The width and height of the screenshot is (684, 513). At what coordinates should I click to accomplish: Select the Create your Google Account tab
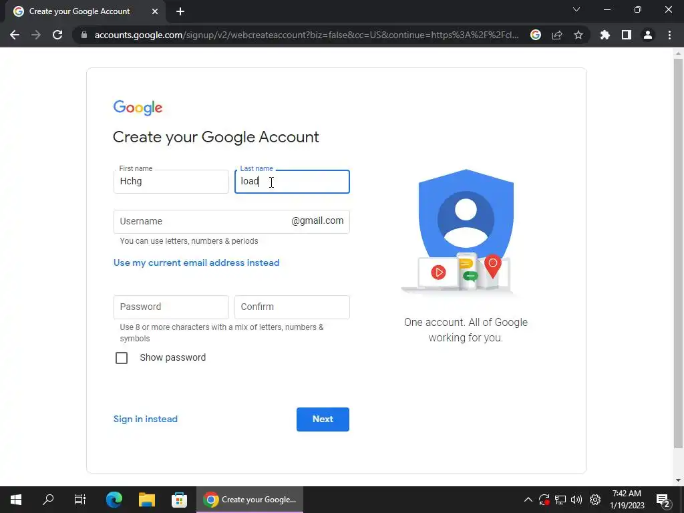coord(85,11)
